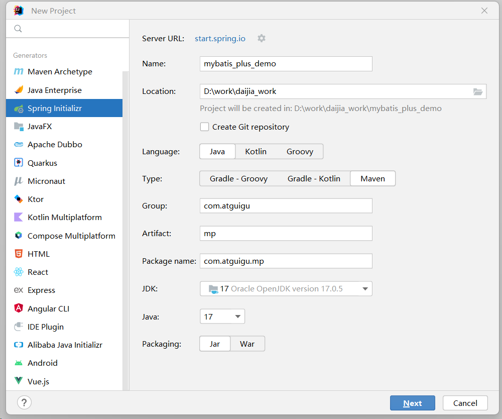Screen dimensions: 502x419
Task: Click the Micronaut mu icon
Action: (19, 181)
